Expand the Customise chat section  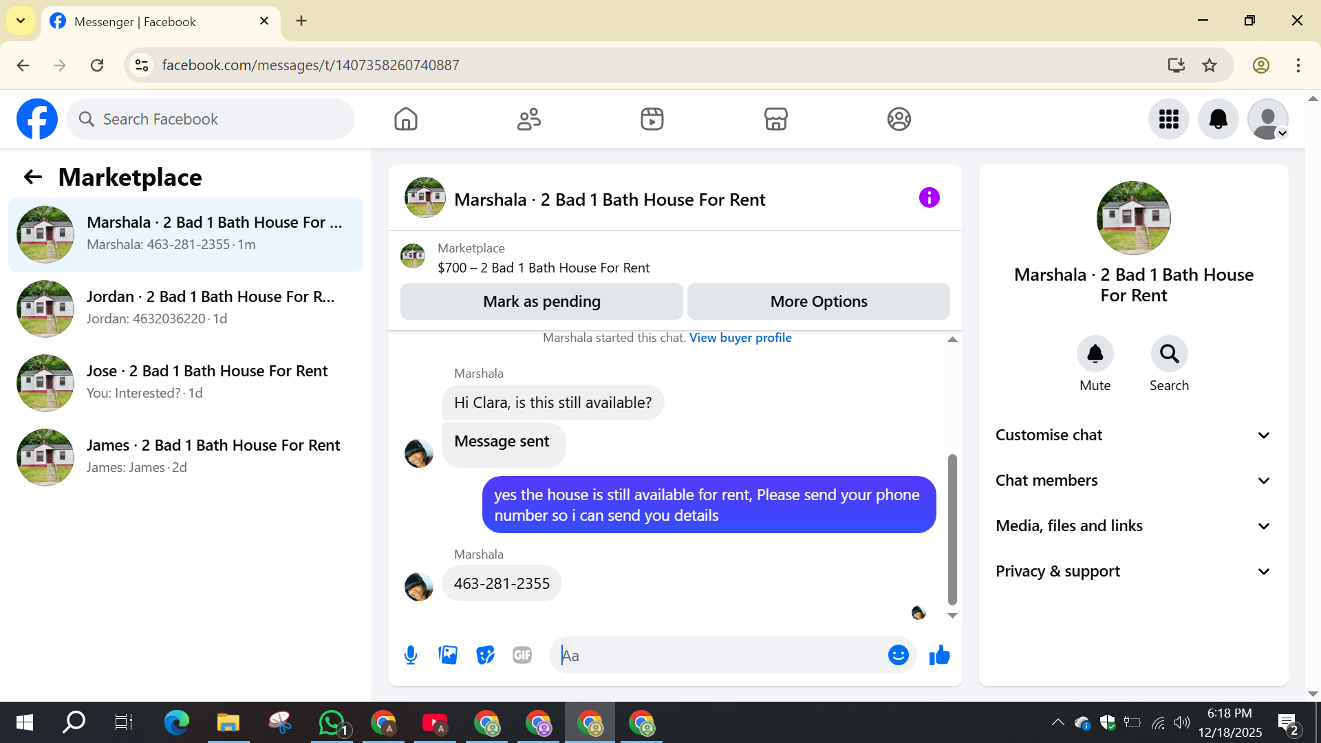tap(1134, 435)
